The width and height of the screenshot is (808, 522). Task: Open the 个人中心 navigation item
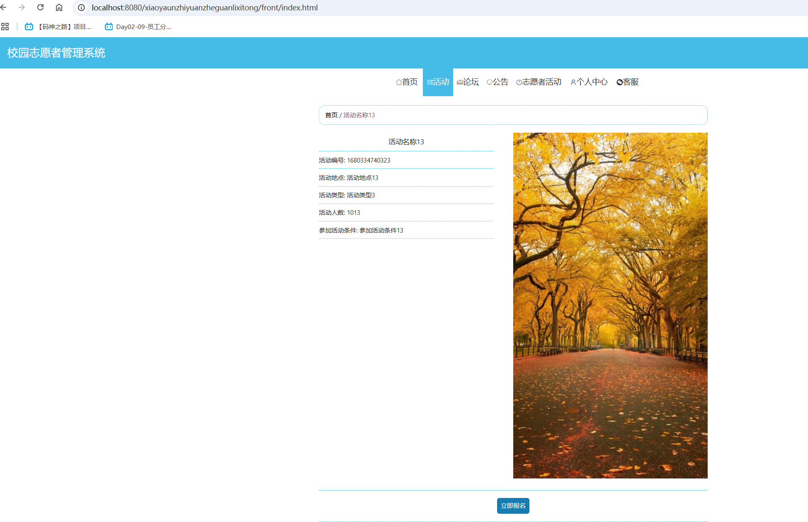(589, 82)
